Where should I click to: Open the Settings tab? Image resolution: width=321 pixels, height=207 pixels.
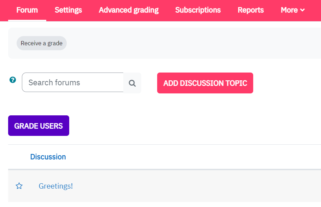[x=68, y=10]
